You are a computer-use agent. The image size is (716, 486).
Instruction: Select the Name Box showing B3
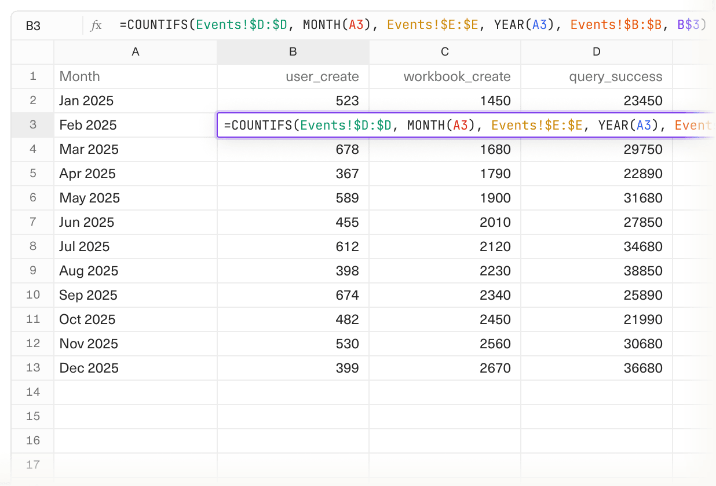[34, 25]
